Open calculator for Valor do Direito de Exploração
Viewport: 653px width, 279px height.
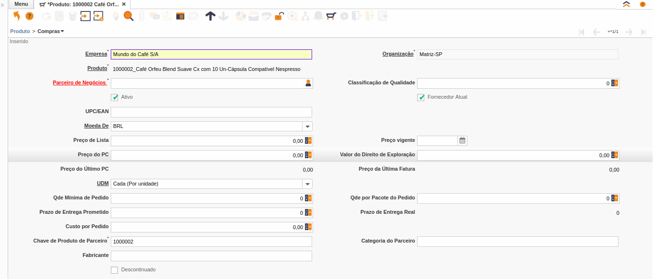click(x=615, y=155)
